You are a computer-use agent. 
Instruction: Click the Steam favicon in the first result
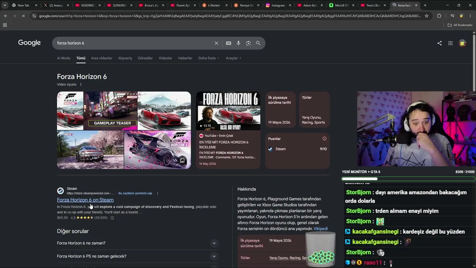coord(60,191)
